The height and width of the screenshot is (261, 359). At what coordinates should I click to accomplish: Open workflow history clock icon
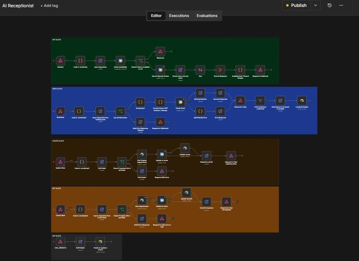tap(329, 6)
